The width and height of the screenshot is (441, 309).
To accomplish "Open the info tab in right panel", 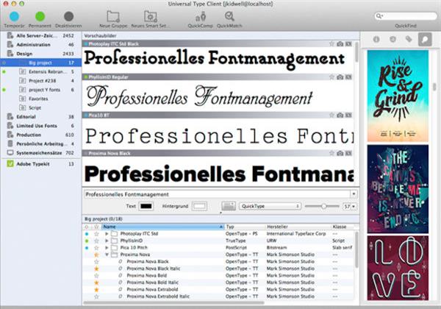I will point(376,39).
